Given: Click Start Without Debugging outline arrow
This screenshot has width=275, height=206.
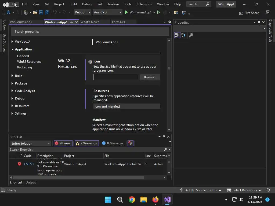Looking at the screenshot, I should 158,12.
